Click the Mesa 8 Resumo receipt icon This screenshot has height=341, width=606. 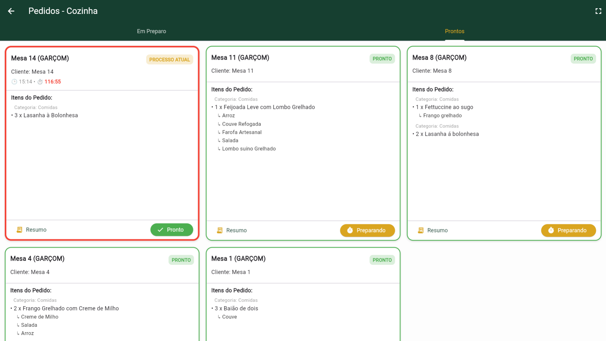pyautogui.click(x=421, y=230)
